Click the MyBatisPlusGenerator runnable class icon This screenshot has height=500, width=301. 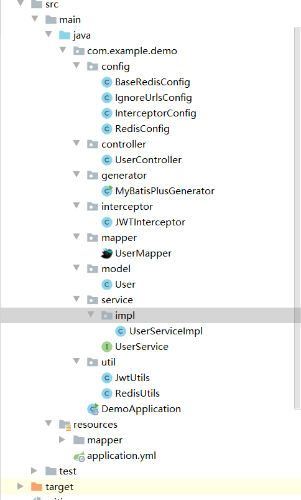coord(107,191)
